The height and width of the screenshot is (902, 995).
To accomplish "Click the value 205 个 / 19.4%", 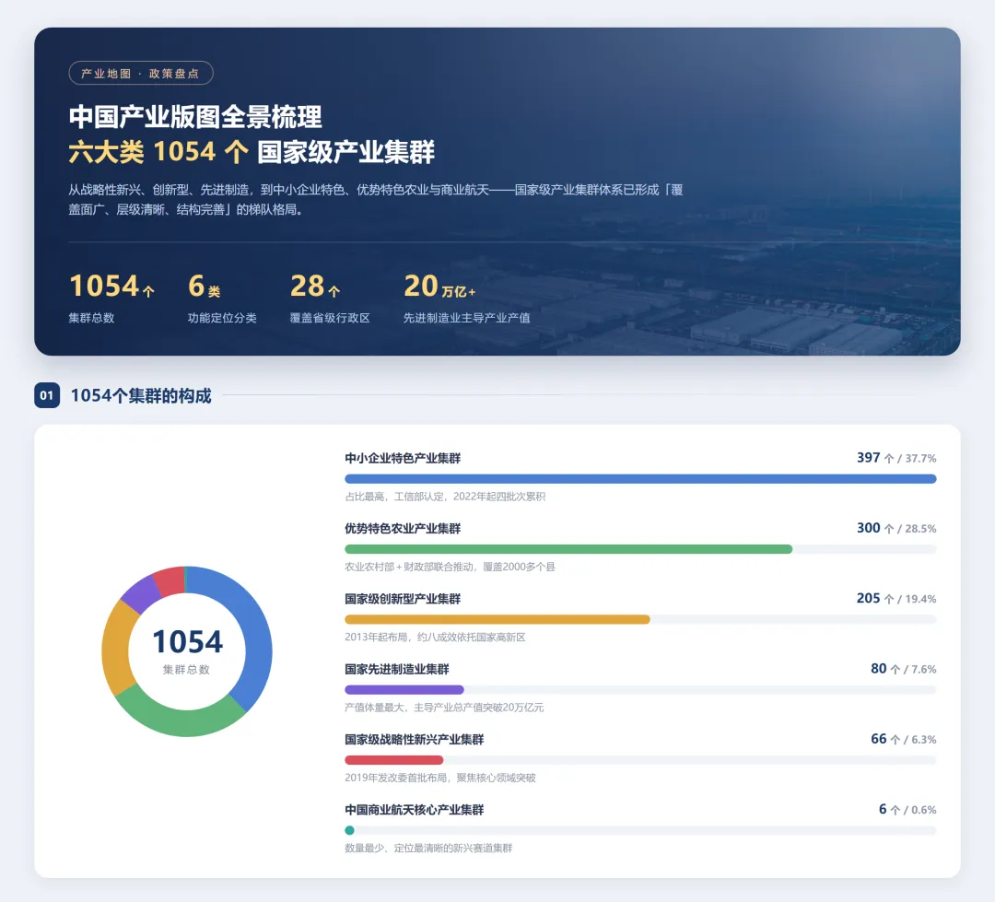I will point(896,599).
